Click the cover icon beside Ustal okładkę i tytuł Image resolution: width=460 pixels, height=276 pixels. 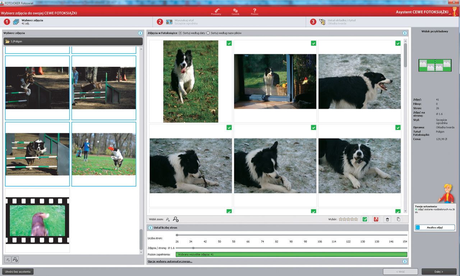322,22
